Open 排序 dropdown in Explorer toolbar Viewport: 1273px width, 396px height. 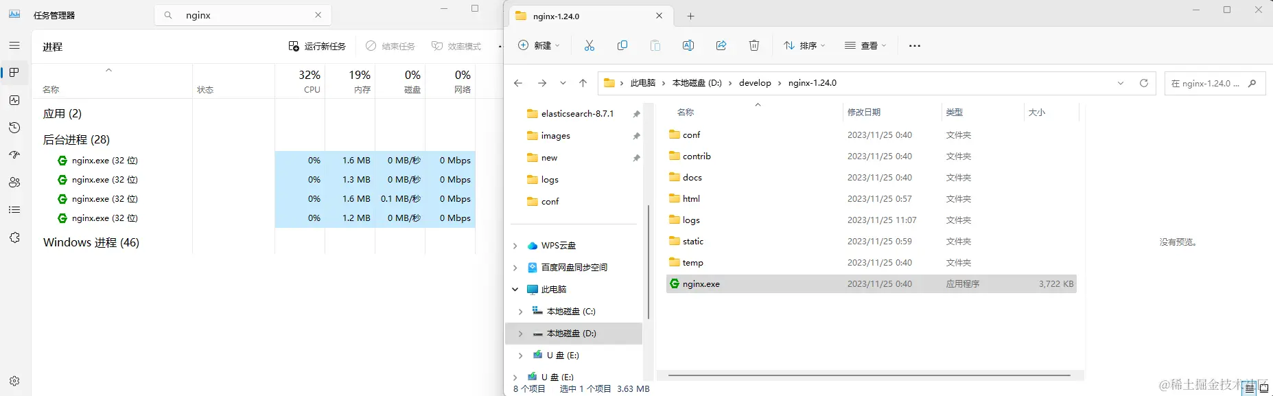pos(804,46)
